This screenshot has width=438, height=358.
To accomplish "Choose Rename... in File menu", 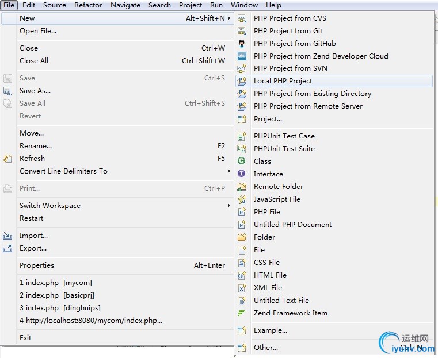I will [x=117, y=146].
